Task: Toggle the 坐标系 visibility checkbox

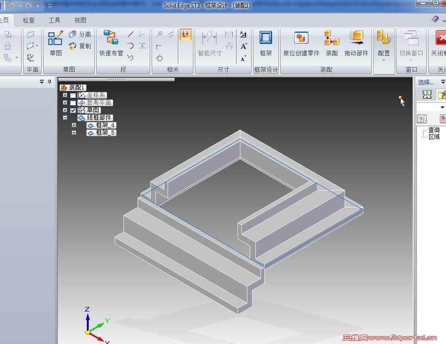Action: pyautogui.click(x=73, y=96)
